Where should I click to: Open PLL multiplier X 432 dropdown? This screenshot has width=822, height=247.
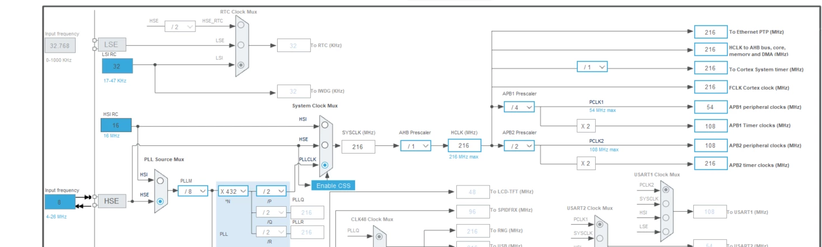click(233, 191)
